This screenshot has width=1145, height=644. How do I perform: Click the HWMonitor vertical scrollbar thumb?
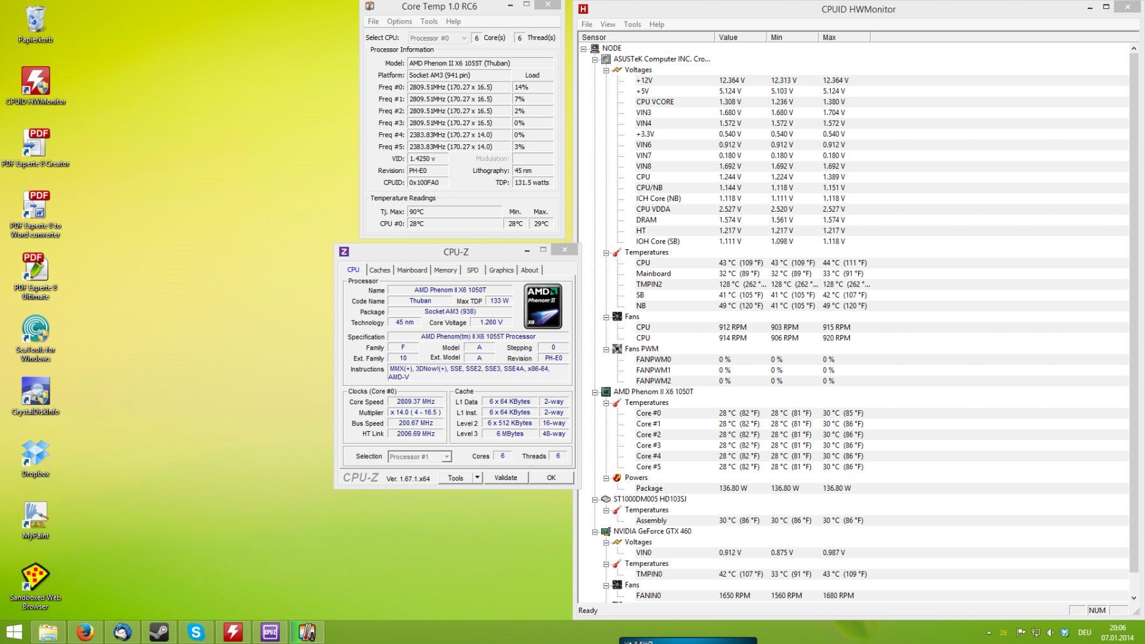[1134, 312]
